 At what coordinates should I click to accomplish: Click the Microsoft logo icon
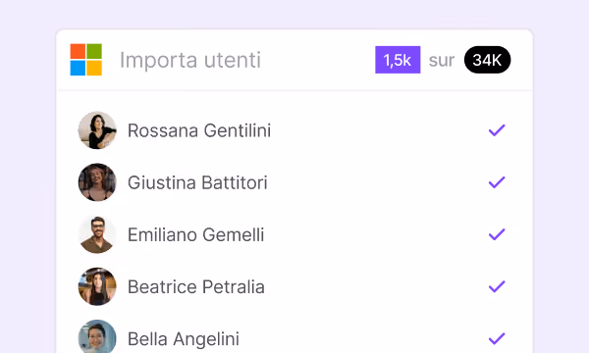click(86, 60)
